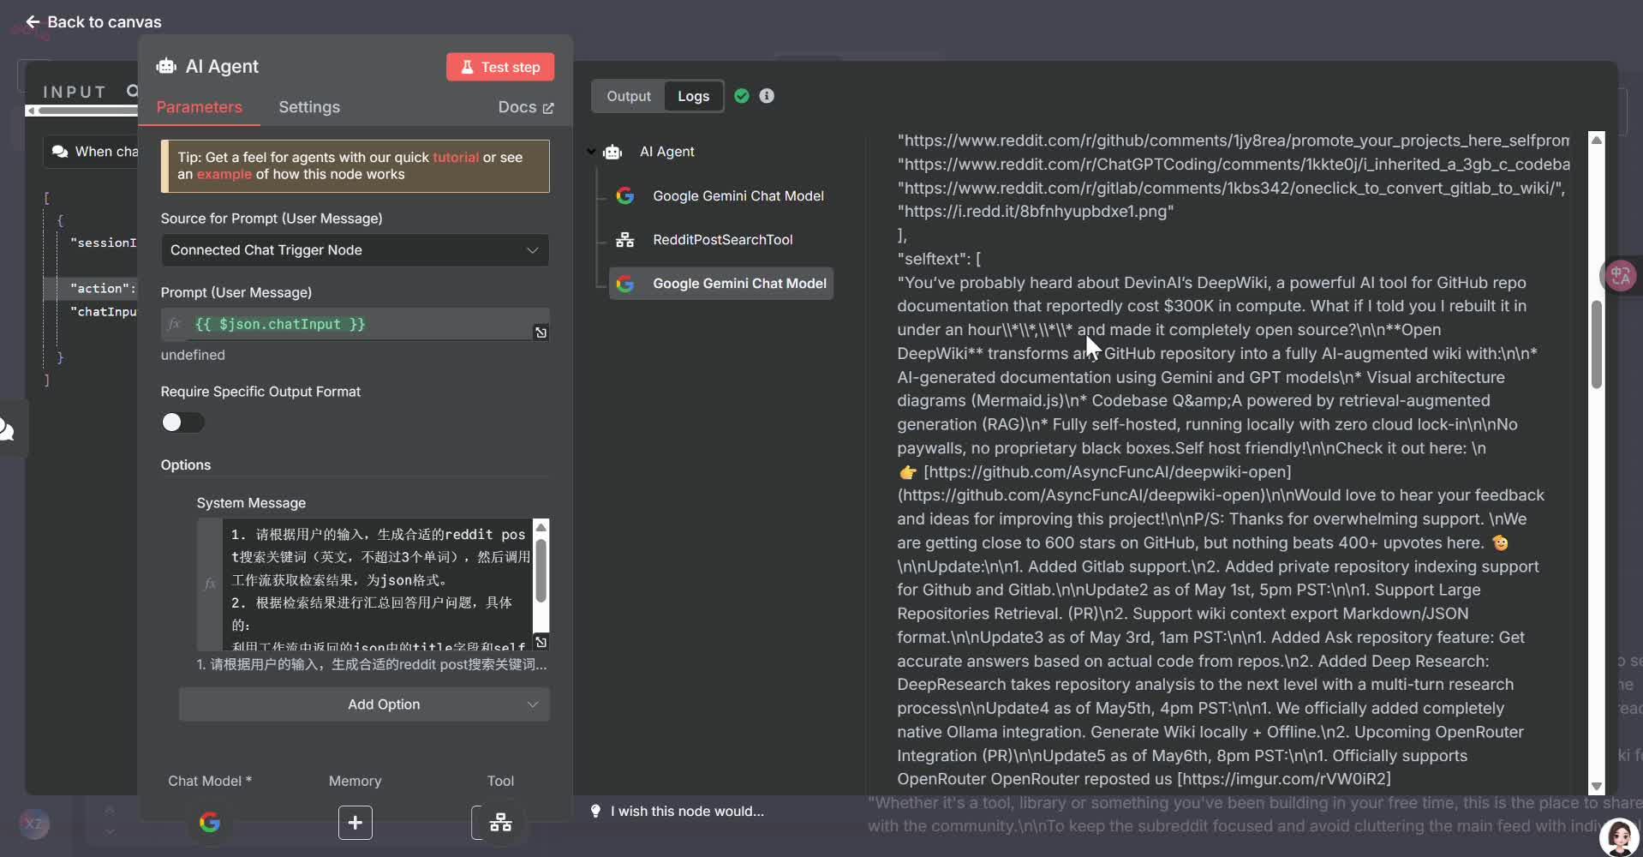The image size is (1643, 857).
Task: Click the avatar icon in the bottom-right corner
Action: point(1620,837)
